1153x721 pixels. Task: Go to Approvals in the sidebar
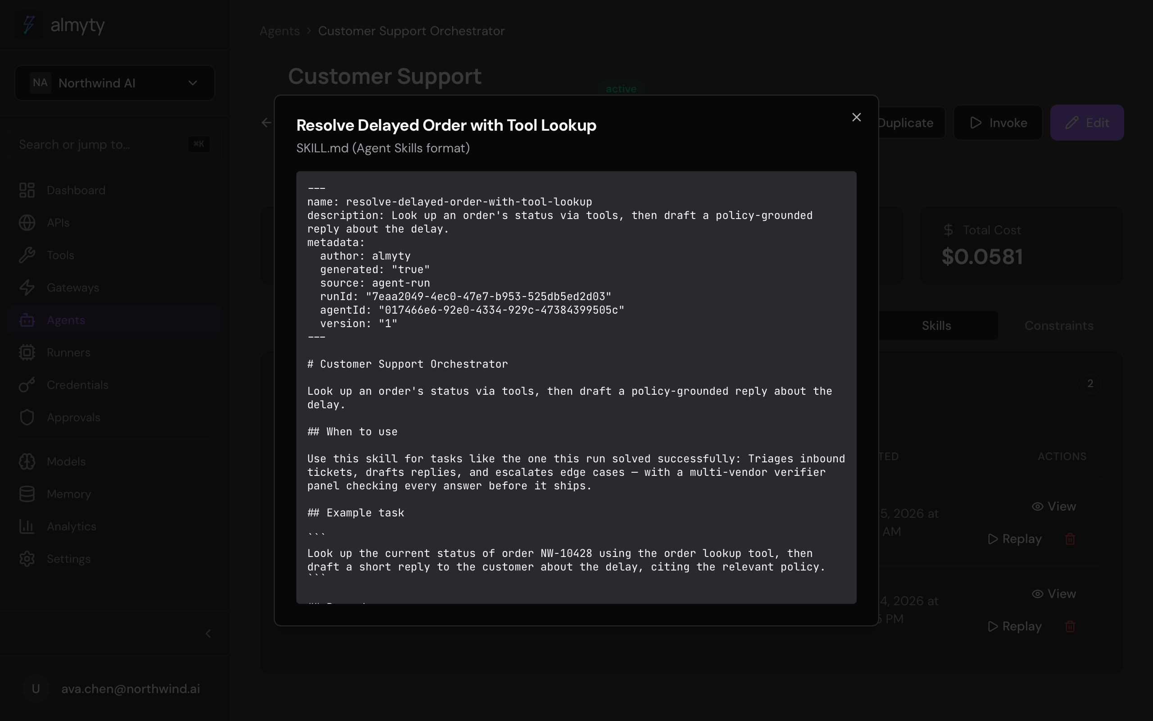click(x=115, y=417)
